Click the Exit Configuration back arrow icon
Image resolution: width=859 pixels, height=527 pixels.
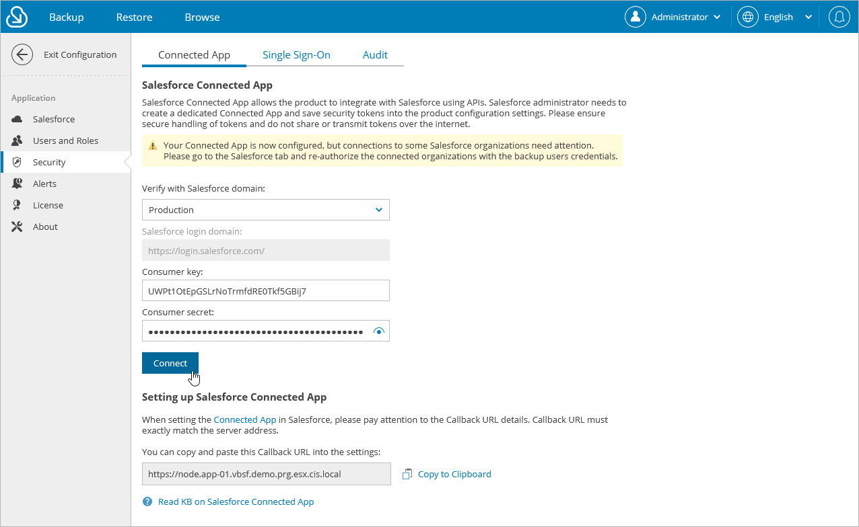tap(22, 54)
